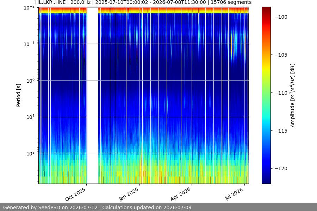Select the 'Jul 2026' x-axis label
317x211 pixels.
[x=234, y=194]
